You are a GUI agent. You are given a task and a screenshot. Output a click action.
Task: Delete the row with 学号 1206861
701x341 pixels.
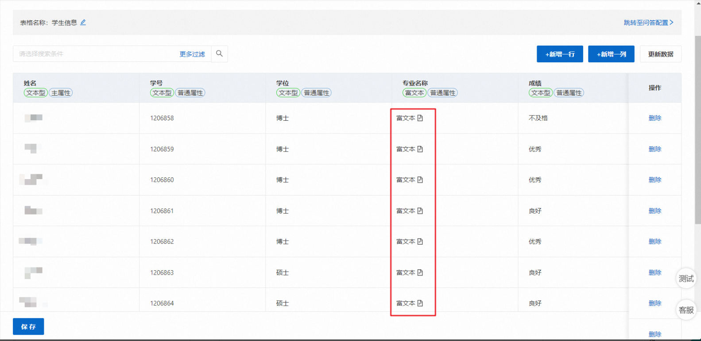click(x=655, y=211)
